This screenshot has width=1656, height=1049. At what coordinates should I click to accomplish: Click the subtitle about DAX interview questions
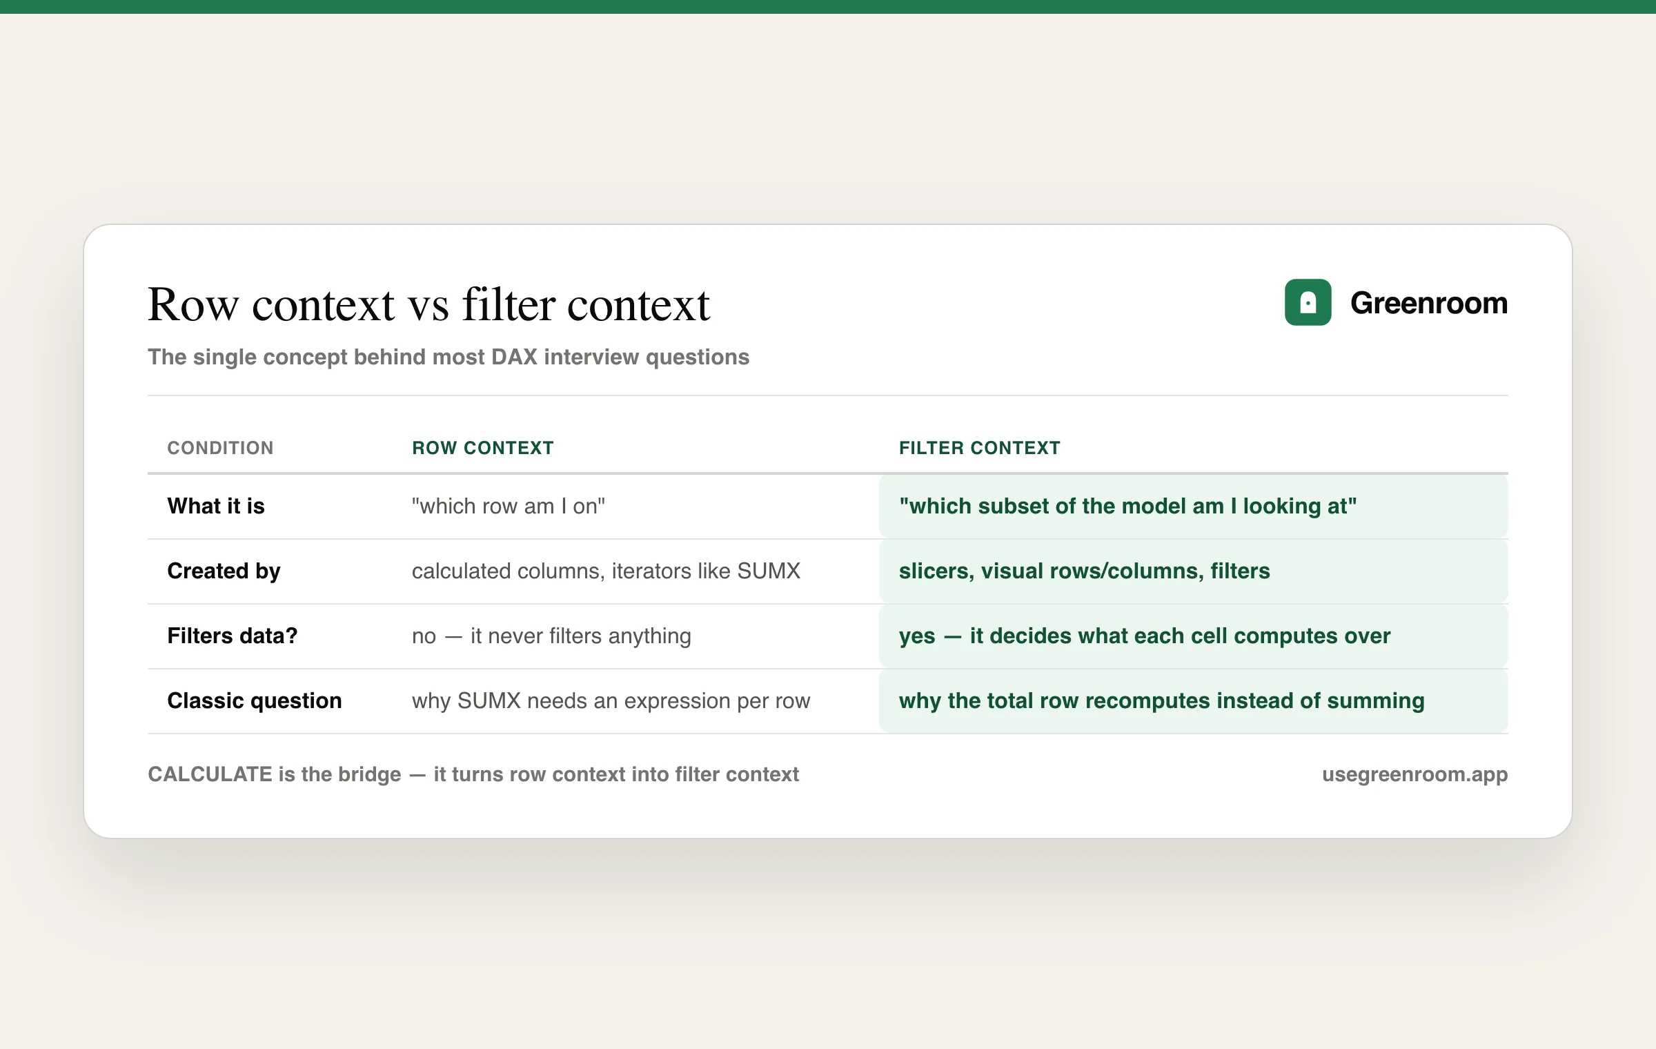tap(448, 357)
